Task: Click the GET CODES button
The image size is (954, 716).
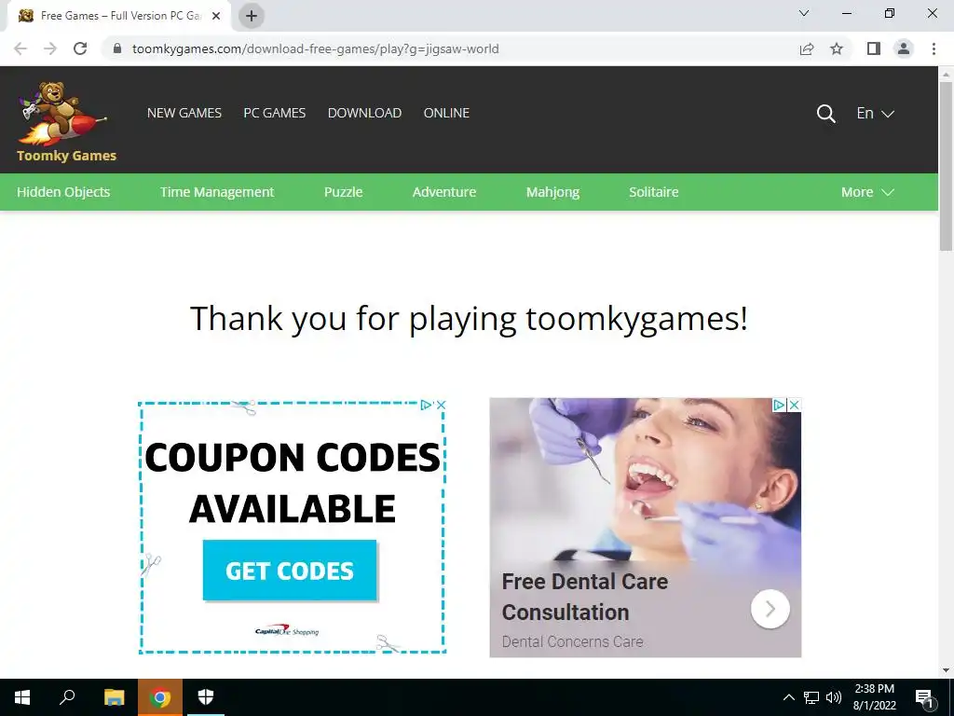Action: tap(290, 571)
